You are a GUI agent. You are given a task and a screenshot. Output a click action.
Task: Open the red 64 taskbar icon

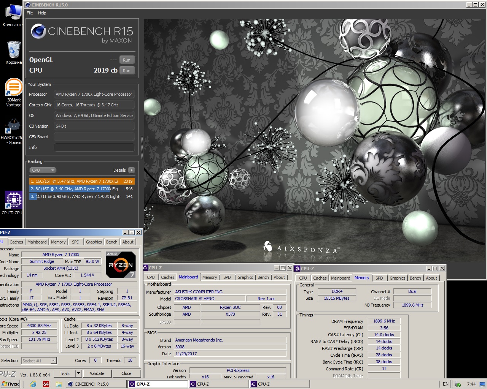pyautogui.click(x=46, y=384)
